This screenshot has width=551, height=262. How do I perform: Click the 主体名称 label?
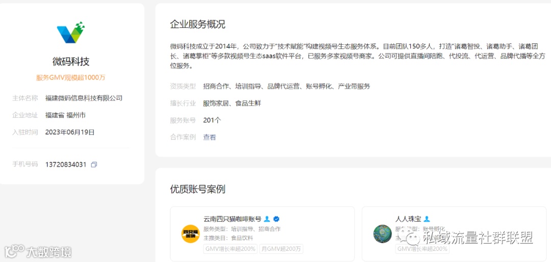tap(25, 98)
